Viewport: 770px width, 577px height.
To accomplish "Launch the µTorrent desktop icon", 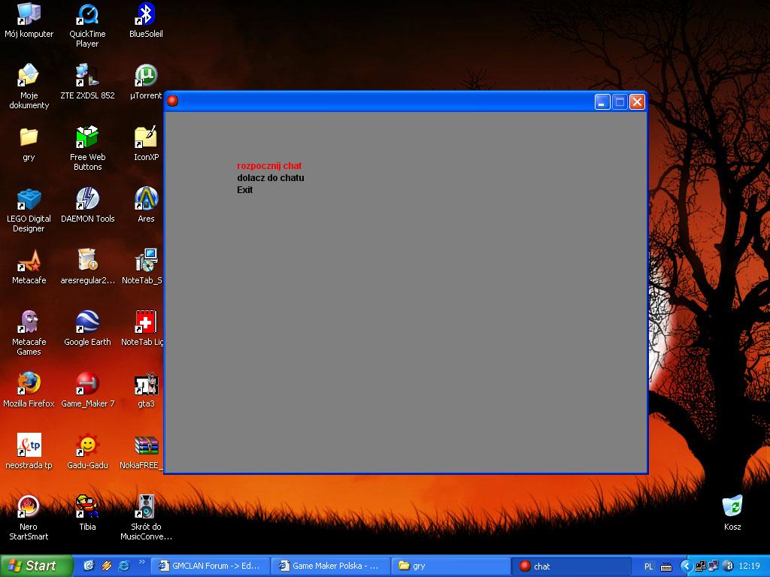I will tap(146, 76).
